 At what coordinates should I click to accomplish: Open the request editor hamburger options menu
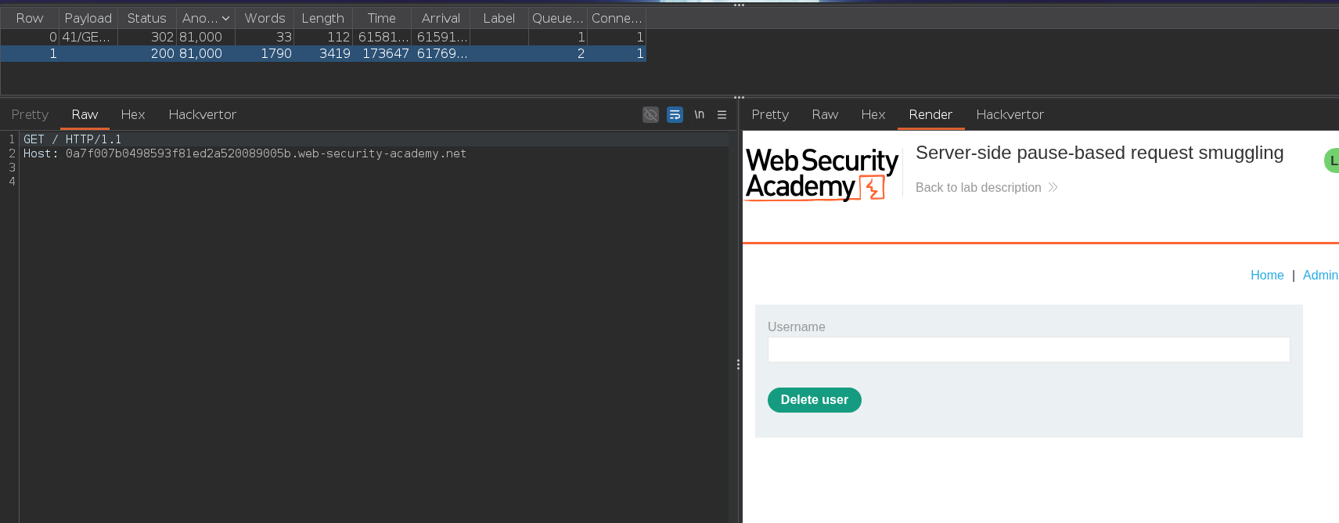(722, 114)
